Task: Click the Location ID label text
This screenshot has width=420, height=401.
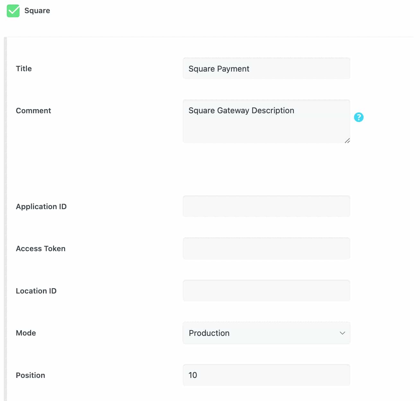Action: (36, 291)
